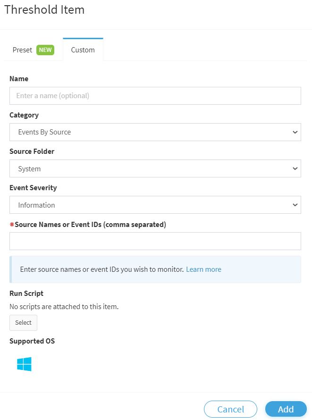
Task: Click the Add button
Action: click(x=286, y=409)
